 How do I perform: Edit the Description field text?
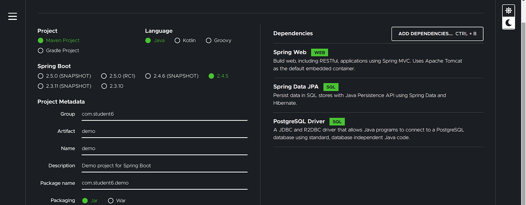coord(165,166)
